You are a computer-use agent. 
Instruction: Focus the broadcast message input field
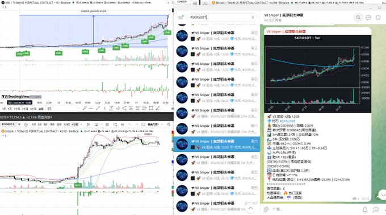pyautogui.click(x=315, y=209)
